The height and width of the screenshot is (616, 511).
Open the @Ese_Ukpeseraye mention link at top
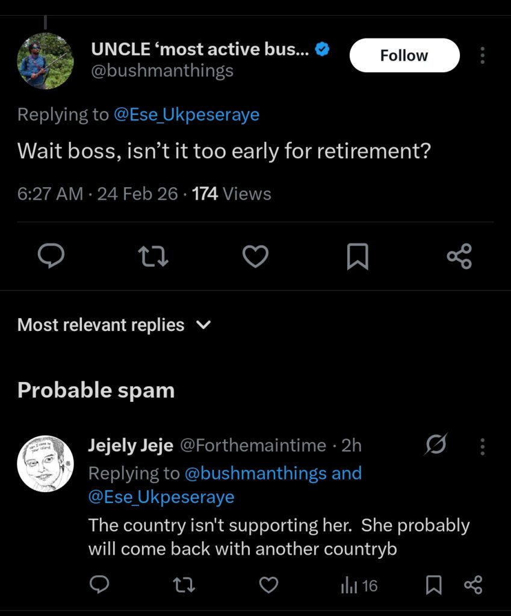(186, 114)
